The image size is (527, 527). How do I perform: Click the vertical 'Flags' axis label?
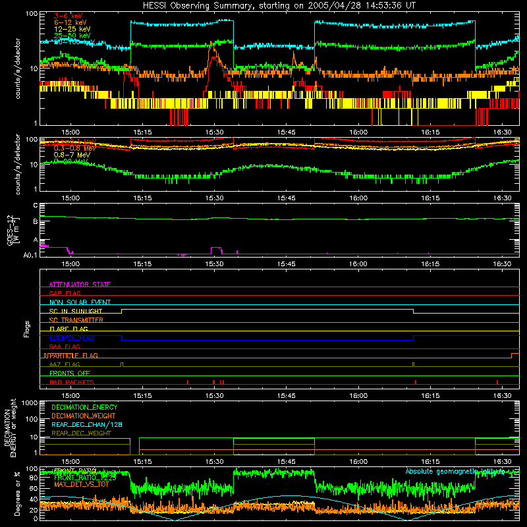(x=27, y=329)
